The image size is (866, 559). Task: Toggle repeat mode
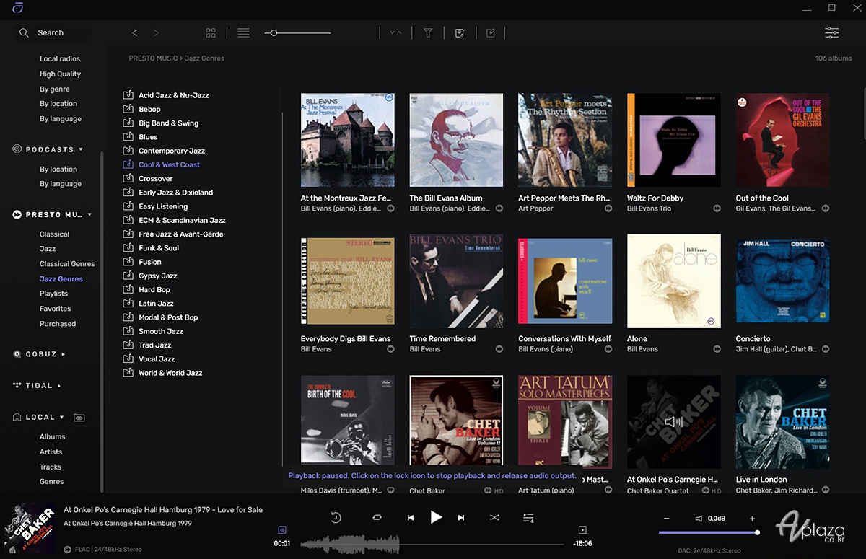pos(377,517)
